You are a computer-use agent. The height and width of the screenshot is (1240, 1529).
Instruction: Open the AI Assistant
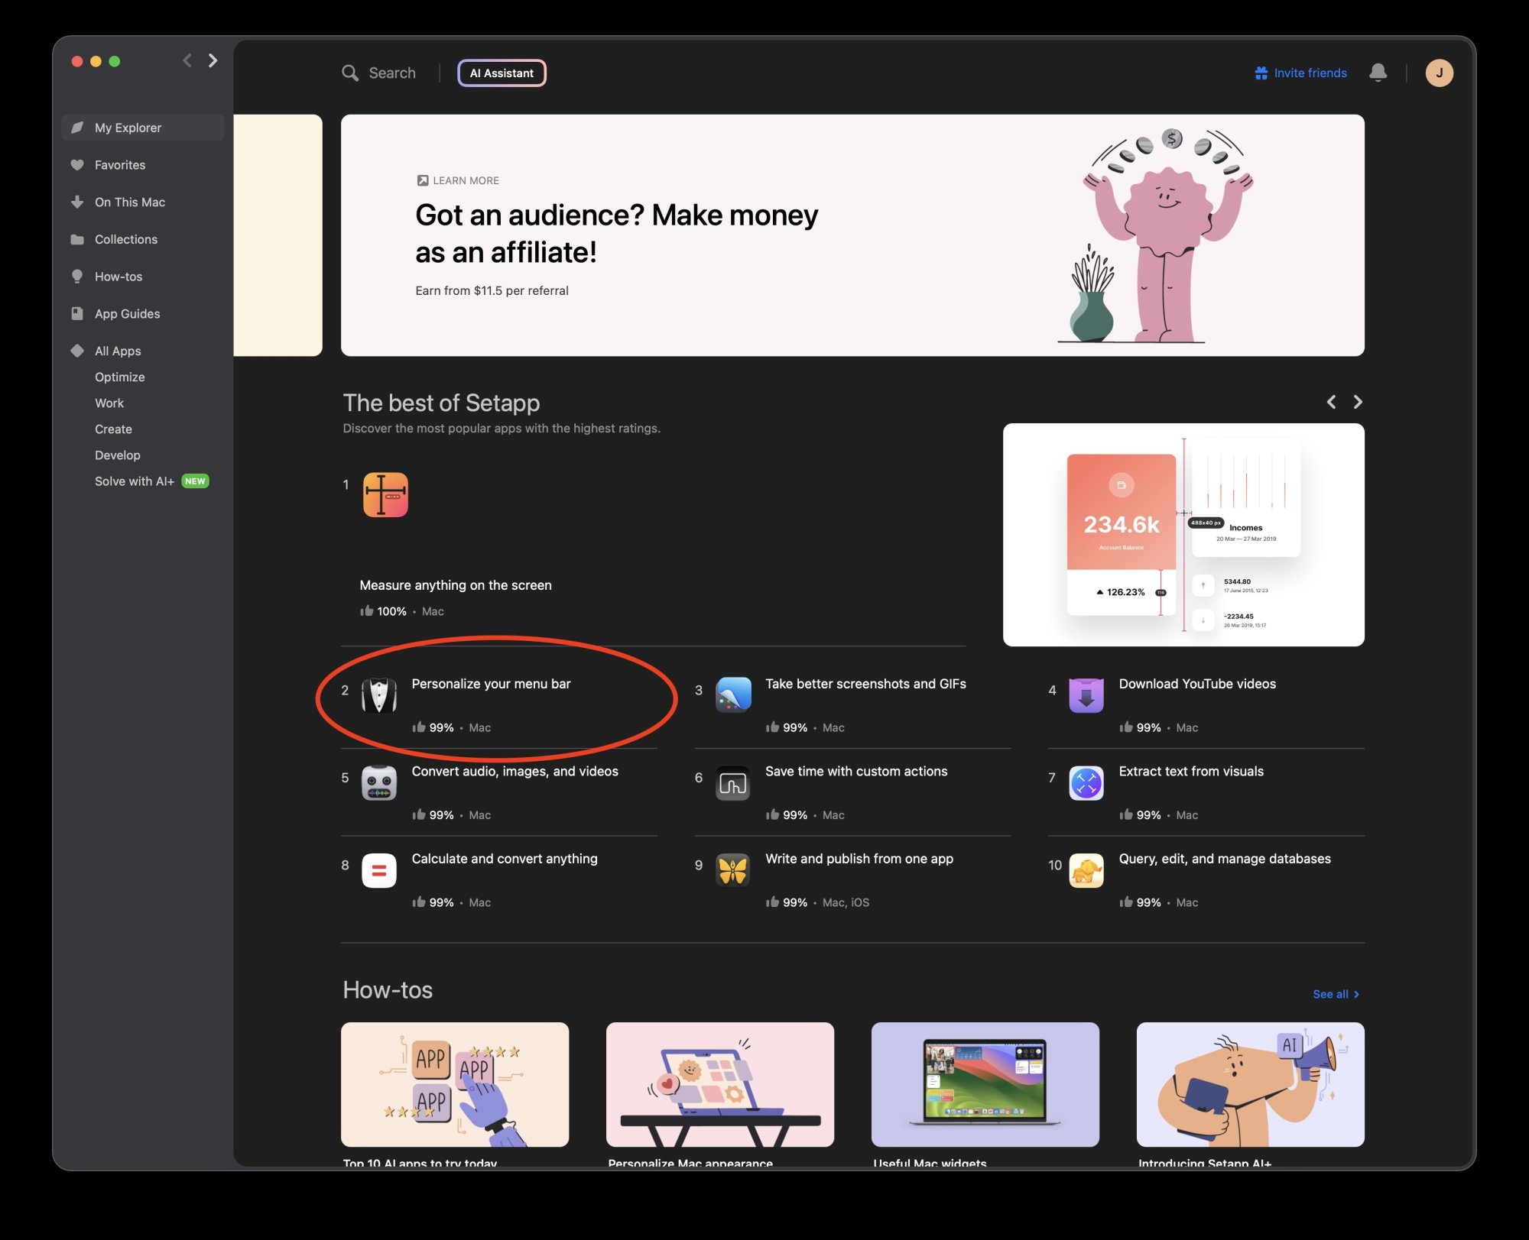click(502, 73)
